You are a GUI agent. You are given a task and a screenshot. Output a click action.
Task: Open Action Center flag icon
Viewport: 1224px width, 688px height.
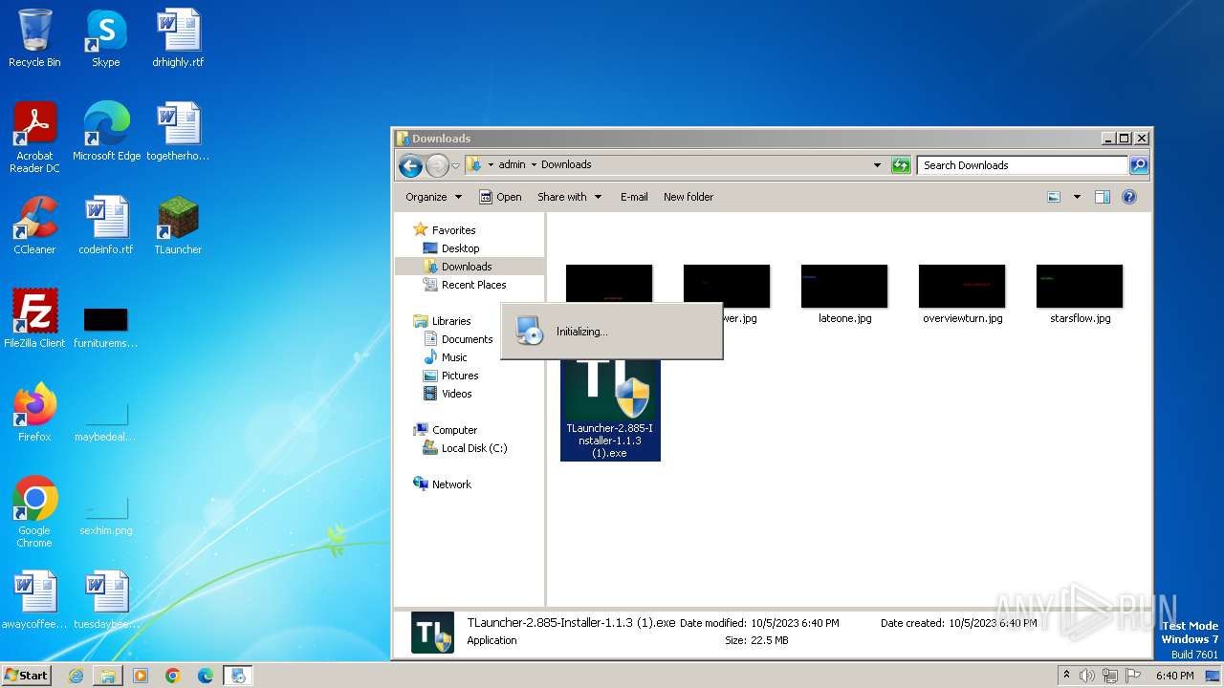1131,676
